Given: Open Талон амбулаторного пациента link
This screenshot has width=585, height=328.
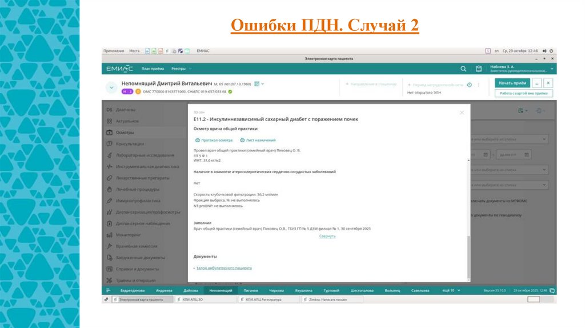Looking at the screenshot, I should click(x=224, y=268).
